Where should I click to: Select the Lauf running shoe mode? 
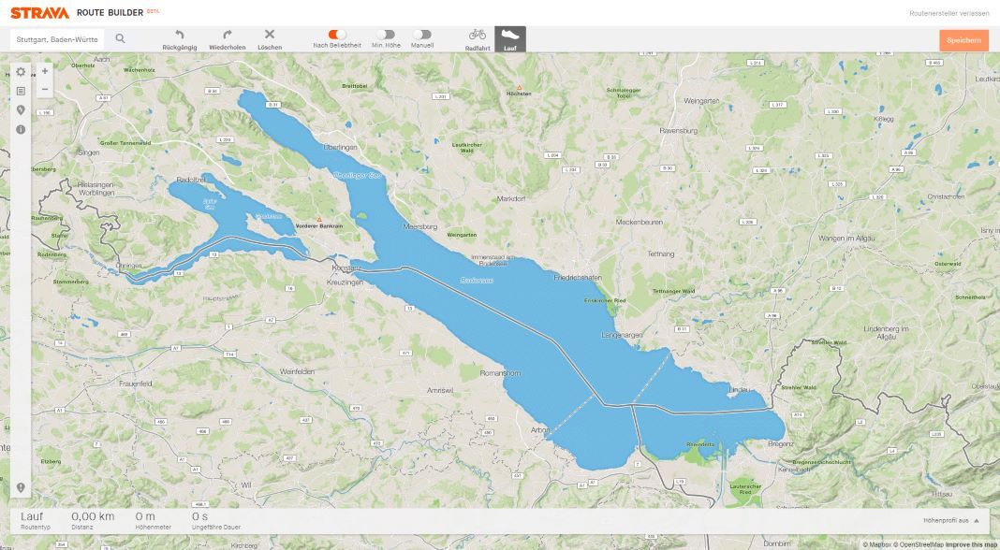click(510, 39)
